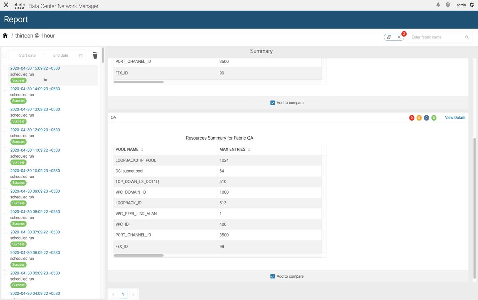Click the red error count badge for QA
478x300 pixels.
[x=412, y=118]
